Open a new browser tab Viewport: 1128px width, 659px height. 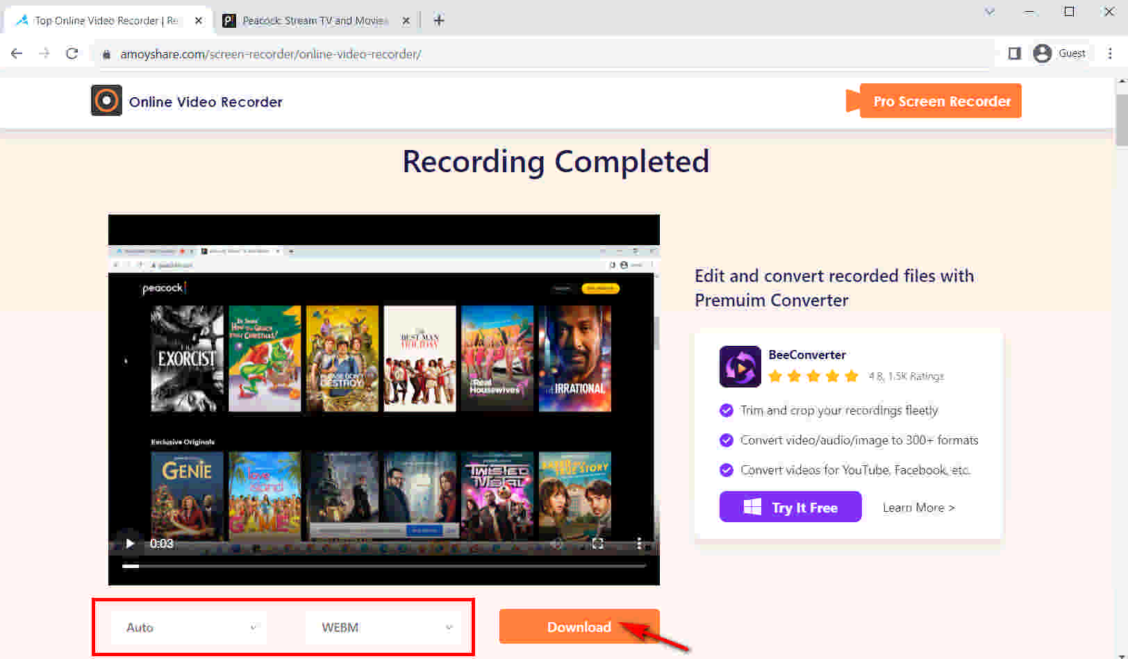point(438,20)
